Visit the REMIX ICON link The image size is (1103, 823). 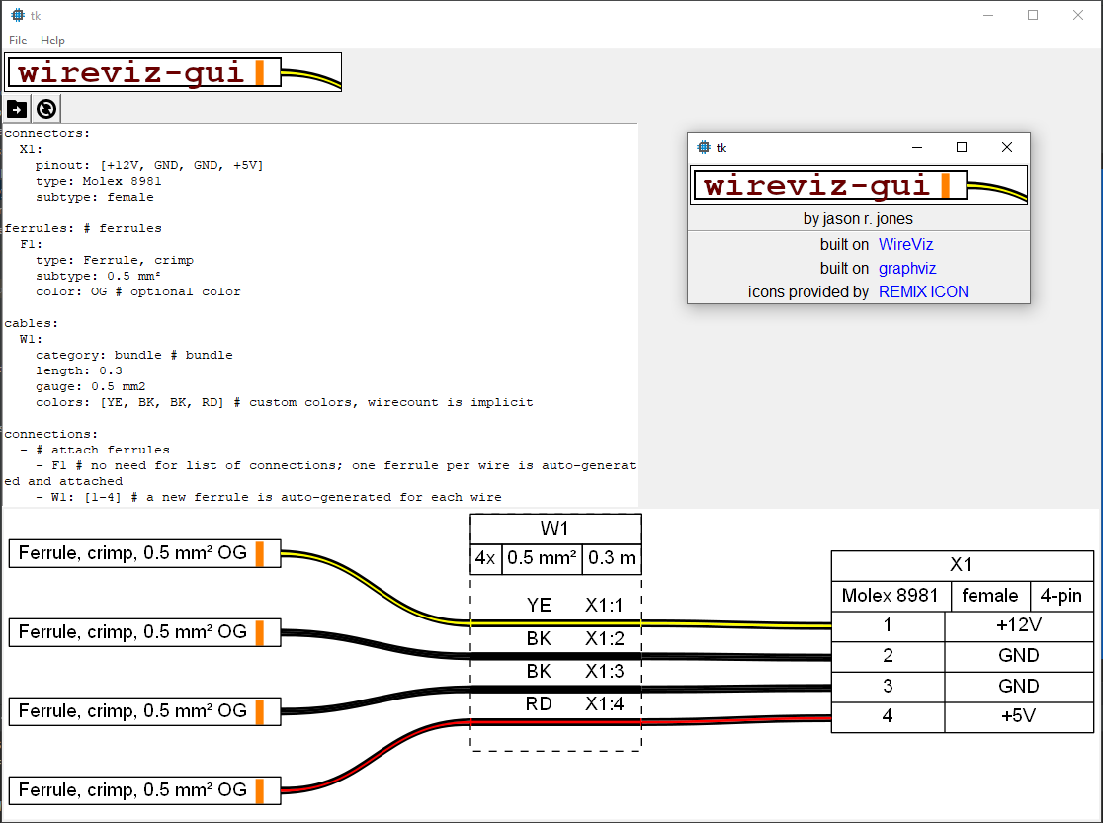923,291
